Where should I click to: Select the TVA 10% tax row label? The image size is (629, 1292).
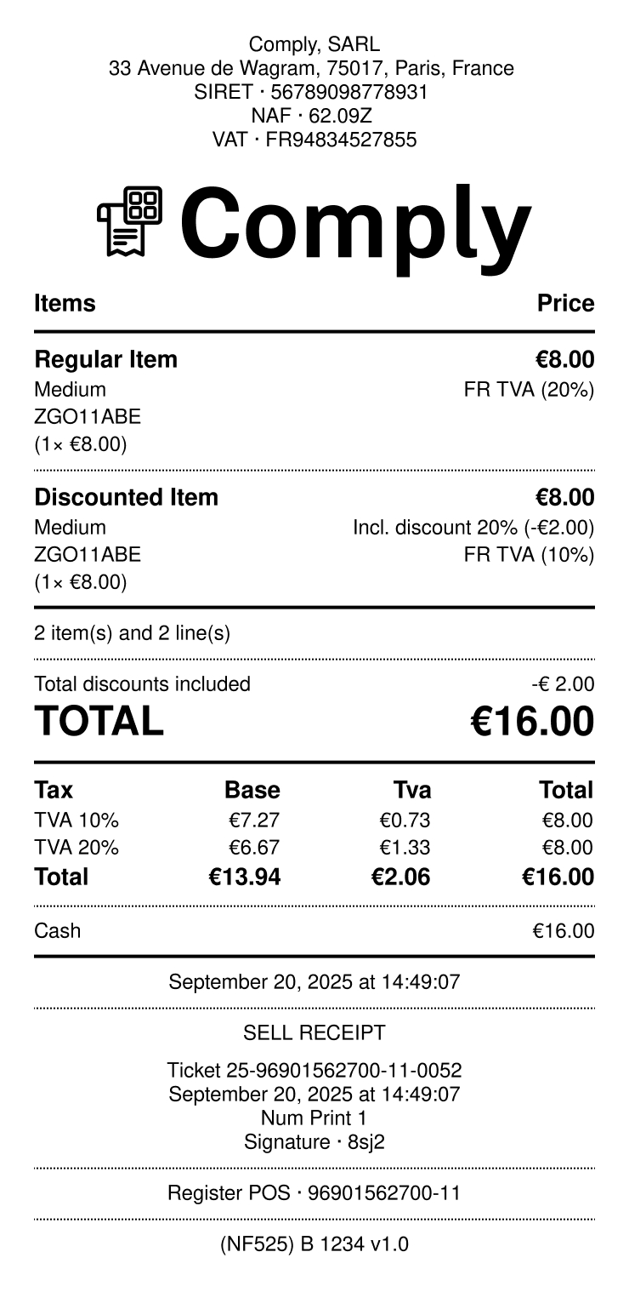76,820
